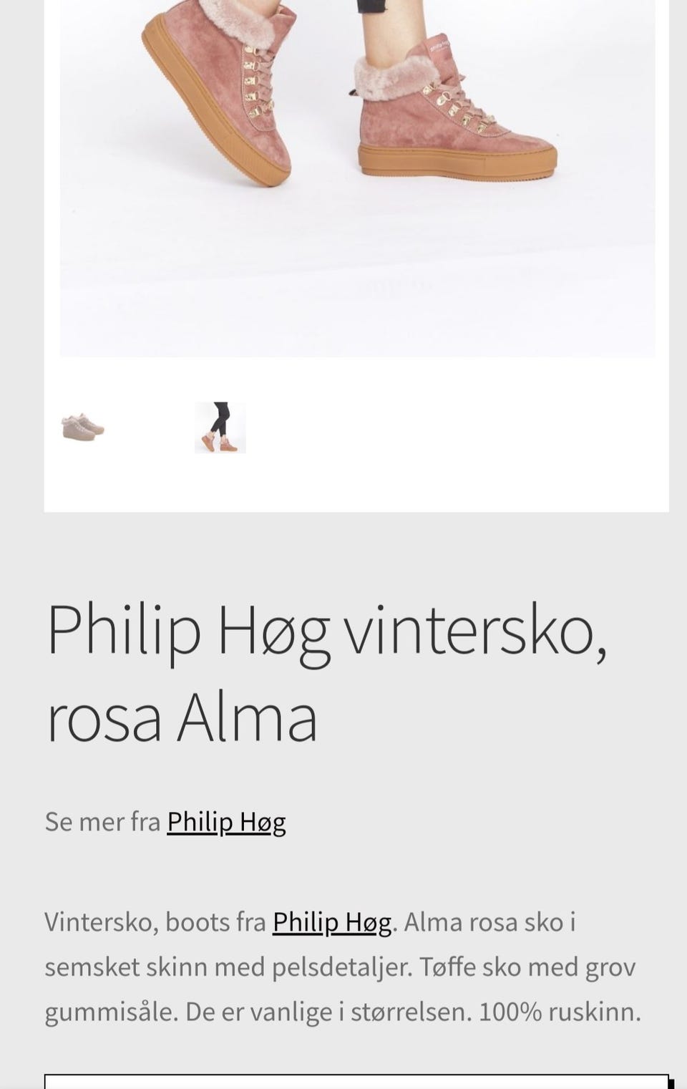Click the 'Philip Høg vintersko, rosa Alma' heading

326,673
